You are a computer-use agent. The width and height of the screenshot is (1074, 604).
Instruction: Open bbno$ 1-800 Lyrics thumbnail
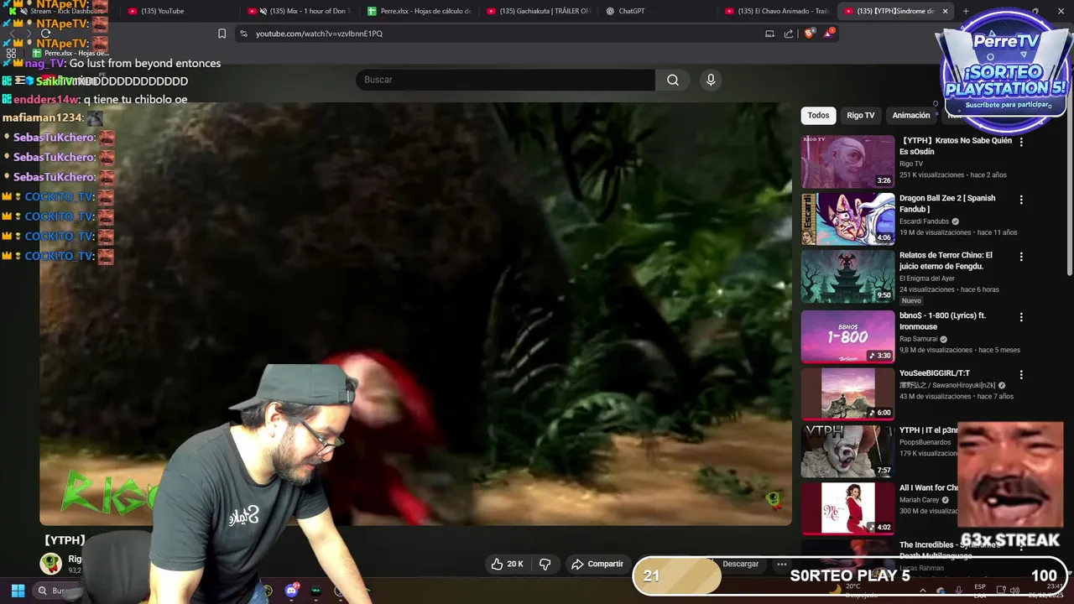click(x=847, y=336)
